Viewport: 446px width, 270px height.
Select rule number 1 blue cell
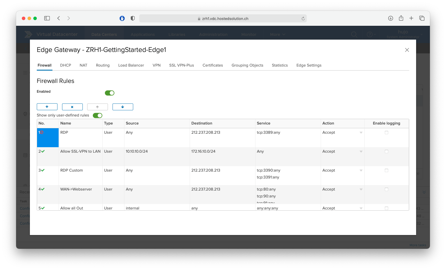pyautogui.click(x=48, y=138)
